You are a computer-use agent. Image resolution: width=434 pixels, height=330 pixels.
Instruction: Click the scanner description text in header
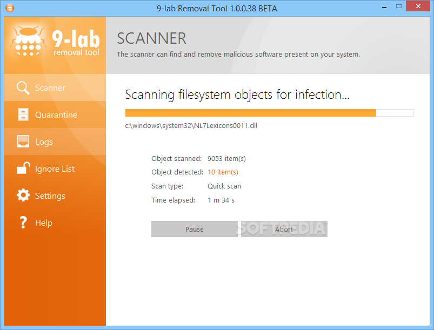tap(238, 54)
